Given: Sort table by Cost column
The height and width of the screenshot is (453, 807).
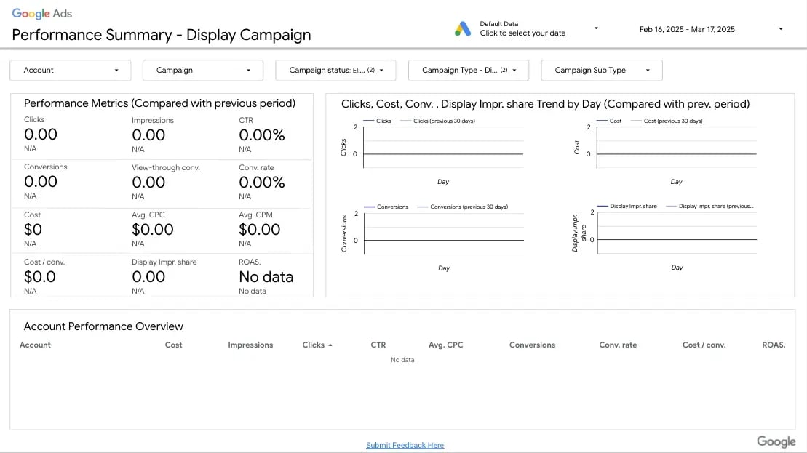Looking at the screenshot, I should coord(173,345).
